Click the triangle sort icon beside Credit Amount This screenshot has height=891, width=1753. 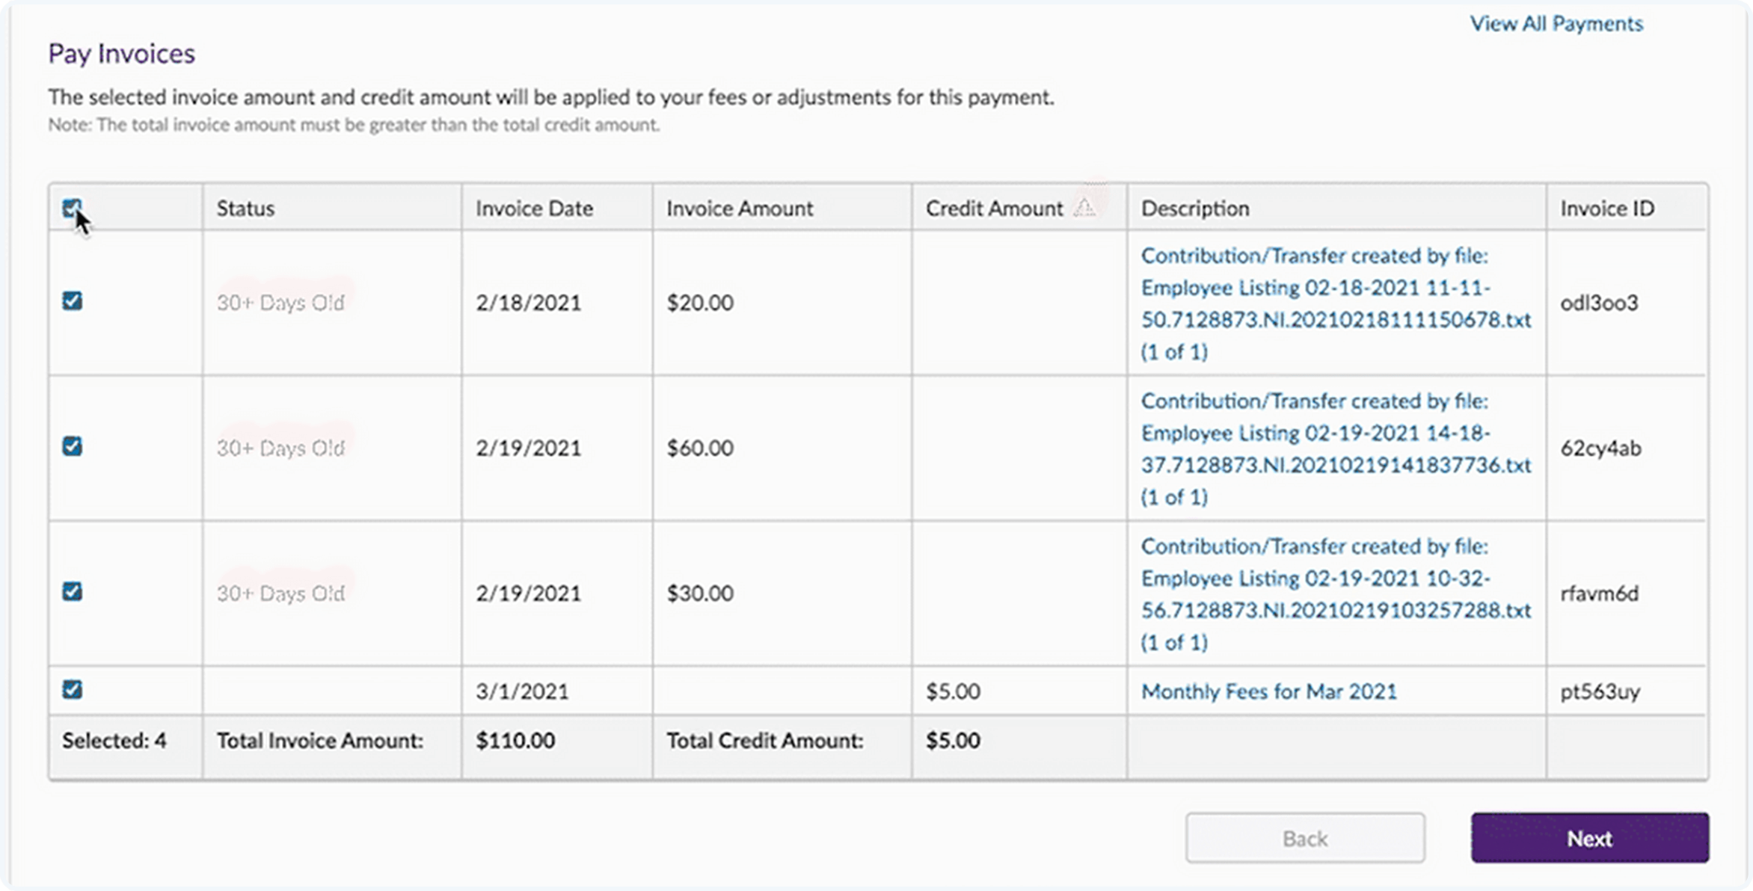1084,208
